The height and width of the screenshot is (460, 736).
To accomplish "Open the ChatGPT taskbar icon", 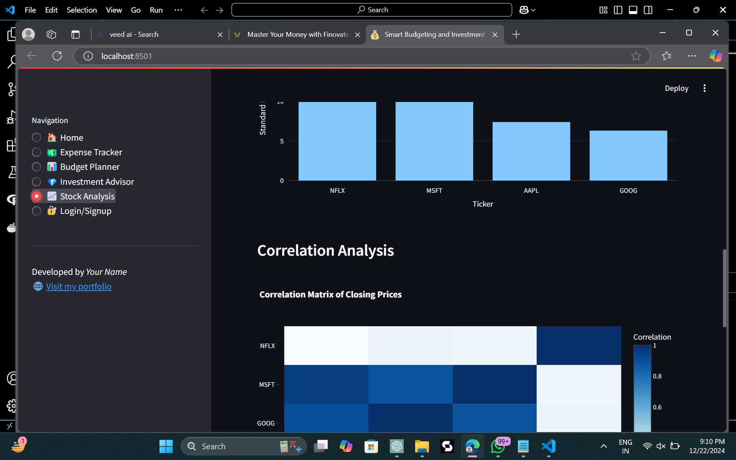I will tap(396, 446).
